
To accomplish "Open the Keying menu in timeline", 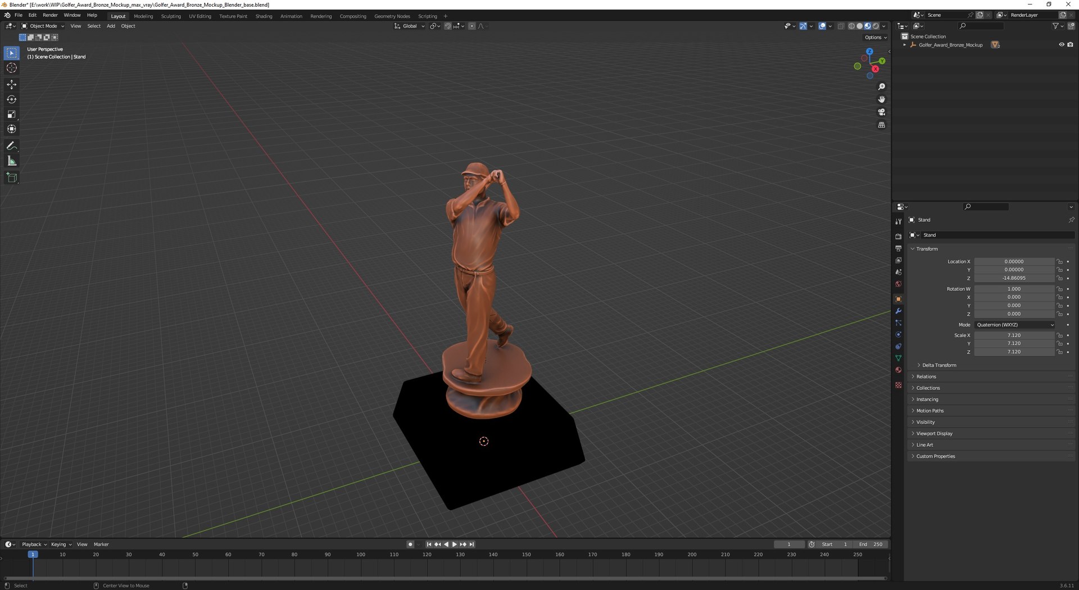I will pos(61,544).
